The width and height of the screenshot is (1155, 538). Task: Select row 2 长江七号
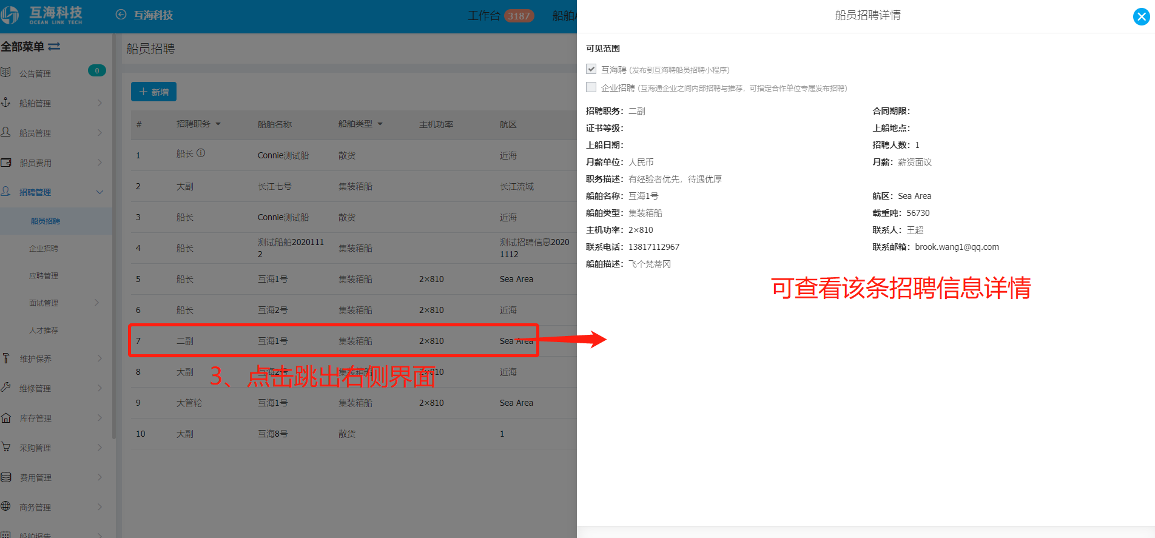[275, 186]
